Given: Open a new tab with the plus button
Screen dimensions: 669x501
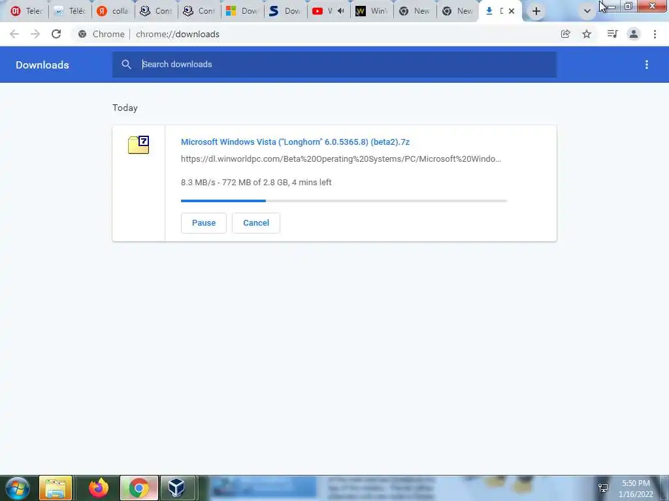Looking at the screenshot, I should coord(536,11).
